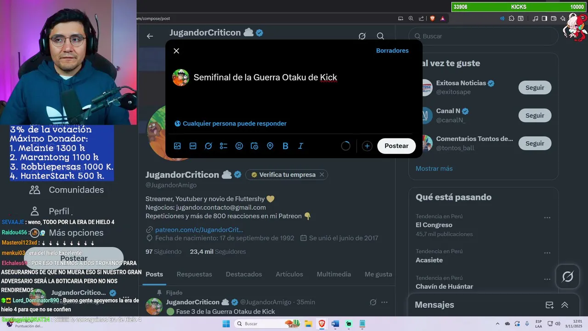Viewport: 588px width, 331px height.
Task: Open the emoji picker
Action: click(x=239, y=146)
